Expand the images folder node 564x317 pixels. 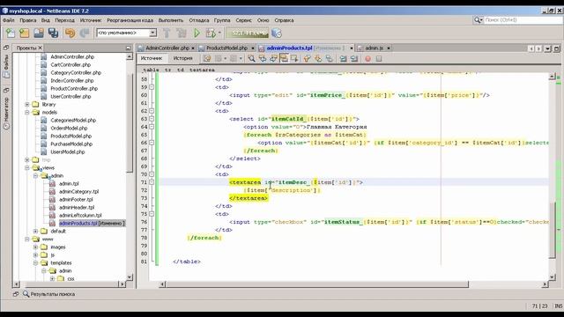click(35, 247)
